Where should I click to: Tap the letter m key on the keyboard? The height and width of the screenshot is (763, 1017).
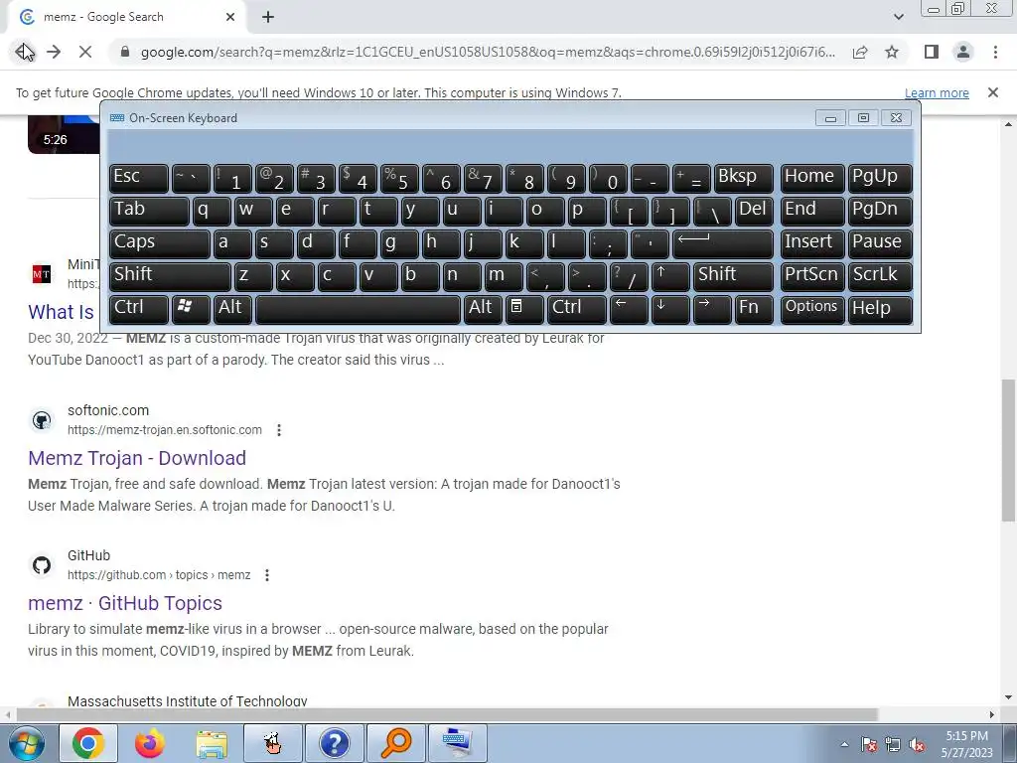click(504, 276)
